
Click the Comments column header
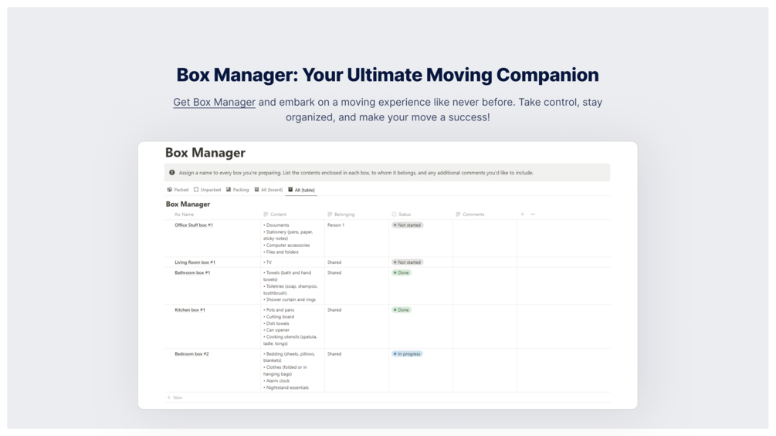coord(470,215)
